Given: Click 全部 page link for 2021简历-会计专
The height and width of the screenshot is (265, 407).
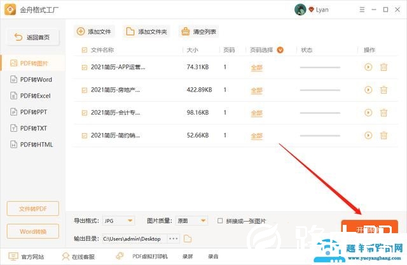Looking at the screenshot, I should point(256,113).
